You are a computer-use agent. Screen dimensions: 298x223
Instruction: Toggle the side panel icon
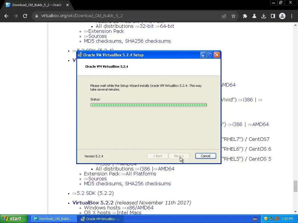click(x=273, y=16)
